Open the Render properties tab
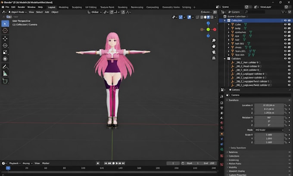The width and height of the screenshot is (293, 176). (x=221, y=103)
